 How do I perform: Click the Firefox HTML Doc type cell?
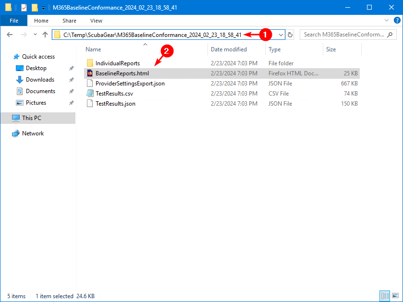(293, 73)
